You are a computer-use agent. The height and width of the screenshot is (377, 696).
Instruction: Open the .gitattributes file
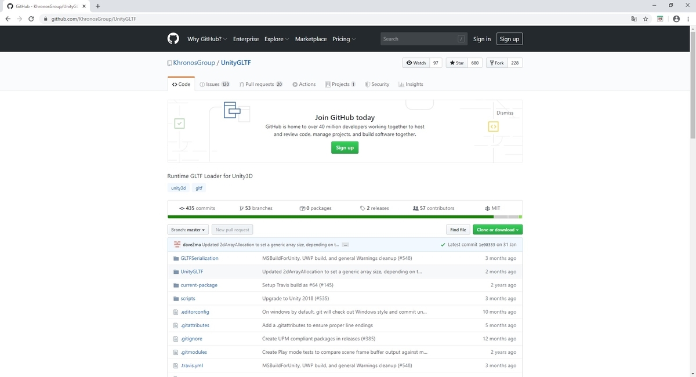point(195,325)
